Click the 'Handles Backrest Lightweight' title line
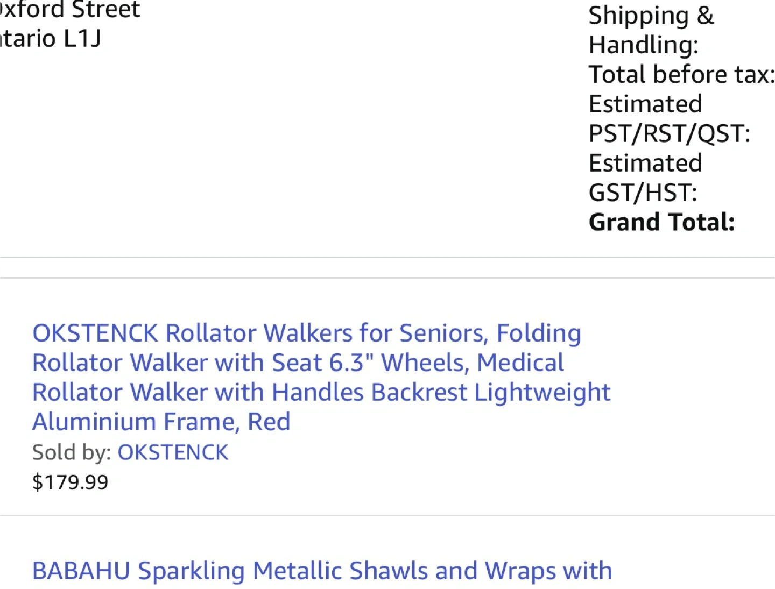The image size is (775, 589). pos(441,392)
